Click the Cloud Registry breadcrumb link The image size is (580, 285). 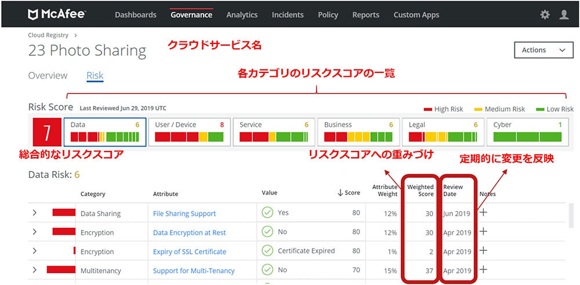click(x=48, y=35)
